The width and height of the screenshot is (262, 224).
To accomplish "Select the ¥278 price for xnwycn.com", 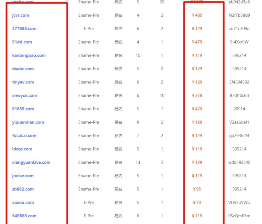I will point(197,96).
